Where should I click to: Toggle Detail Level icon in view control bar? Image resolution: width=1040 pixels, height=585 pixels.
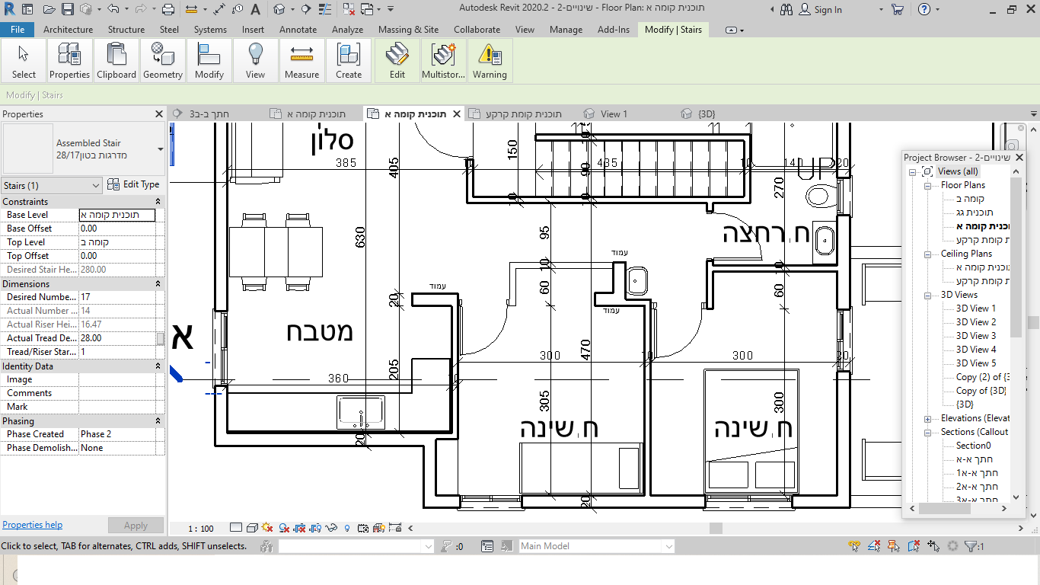tap(236, 528)
